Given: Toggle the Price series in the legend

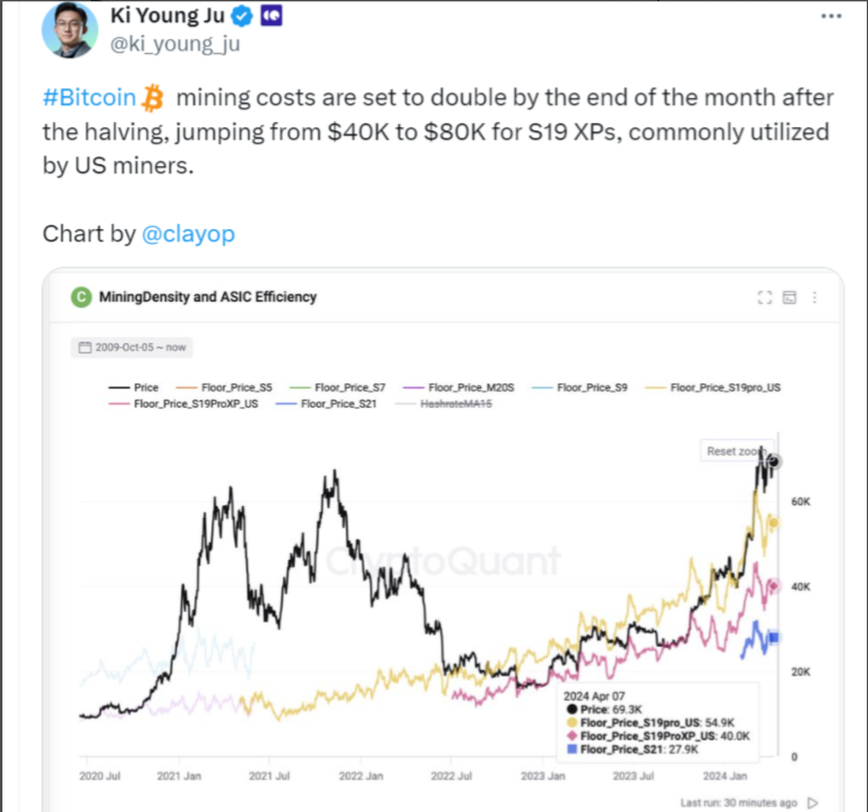Looking at the screenshot, I should pos(133,387).
